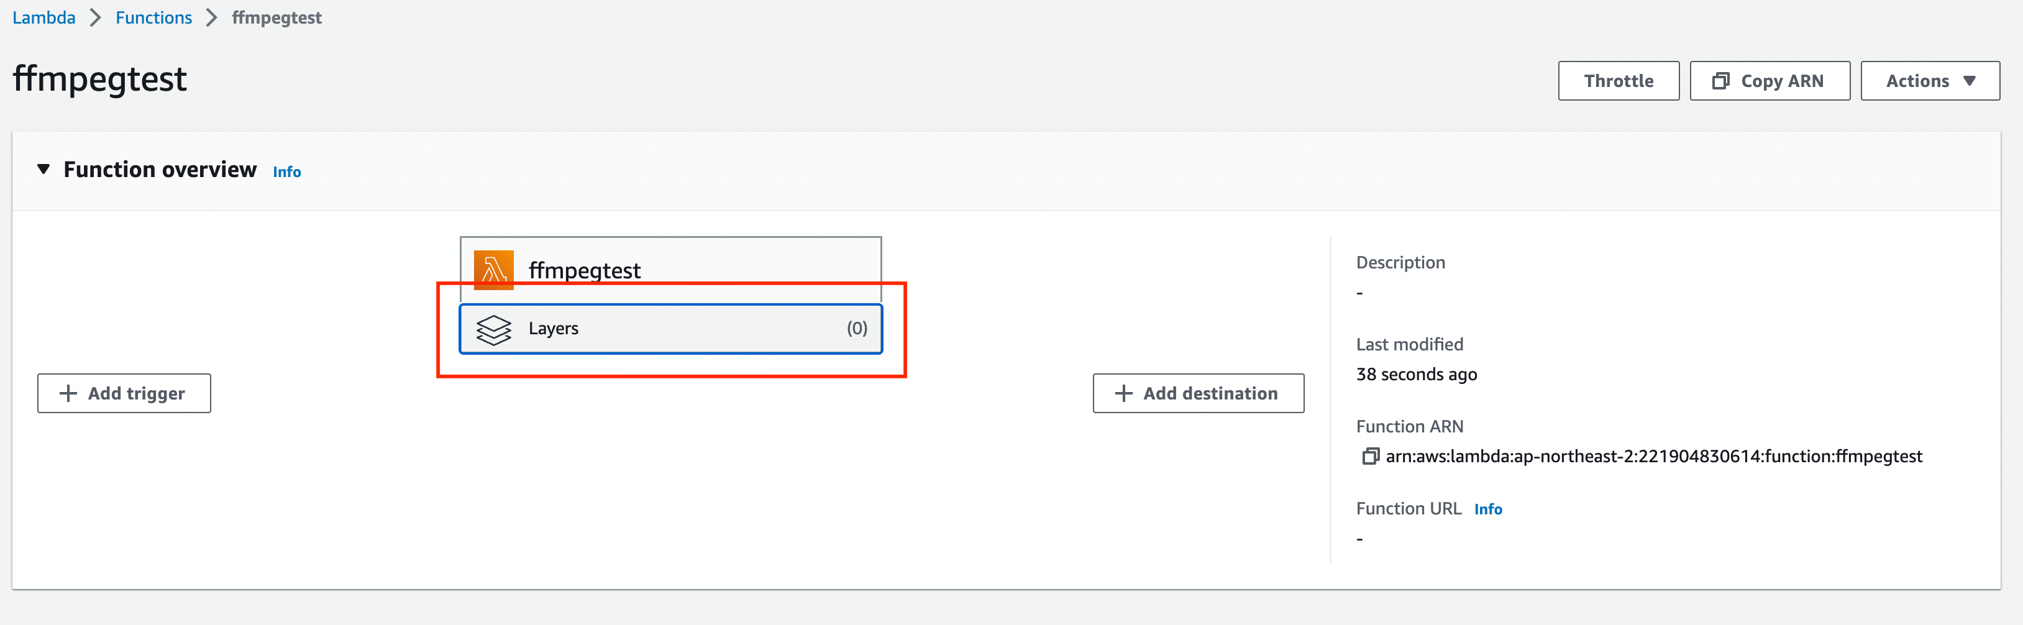This screenshot has width=2023, height=625.
Task: Click the Function ARN value text
Action: tap(1653, 456)
